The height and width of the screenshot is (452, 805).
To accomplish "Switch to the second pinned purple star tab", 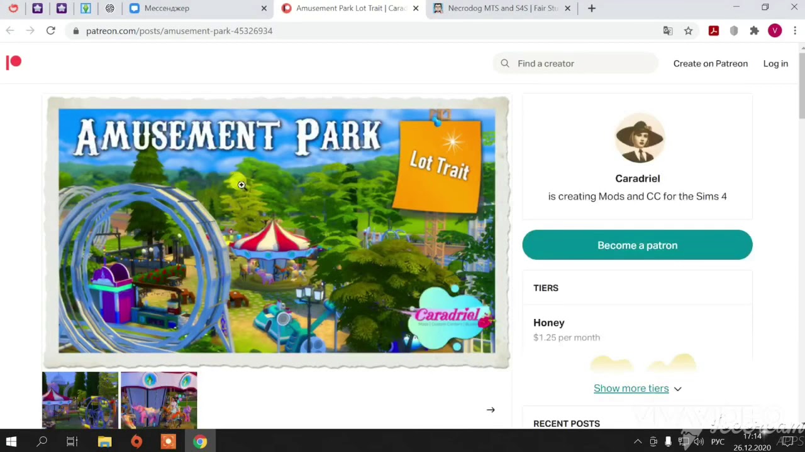I will [37, 8].
